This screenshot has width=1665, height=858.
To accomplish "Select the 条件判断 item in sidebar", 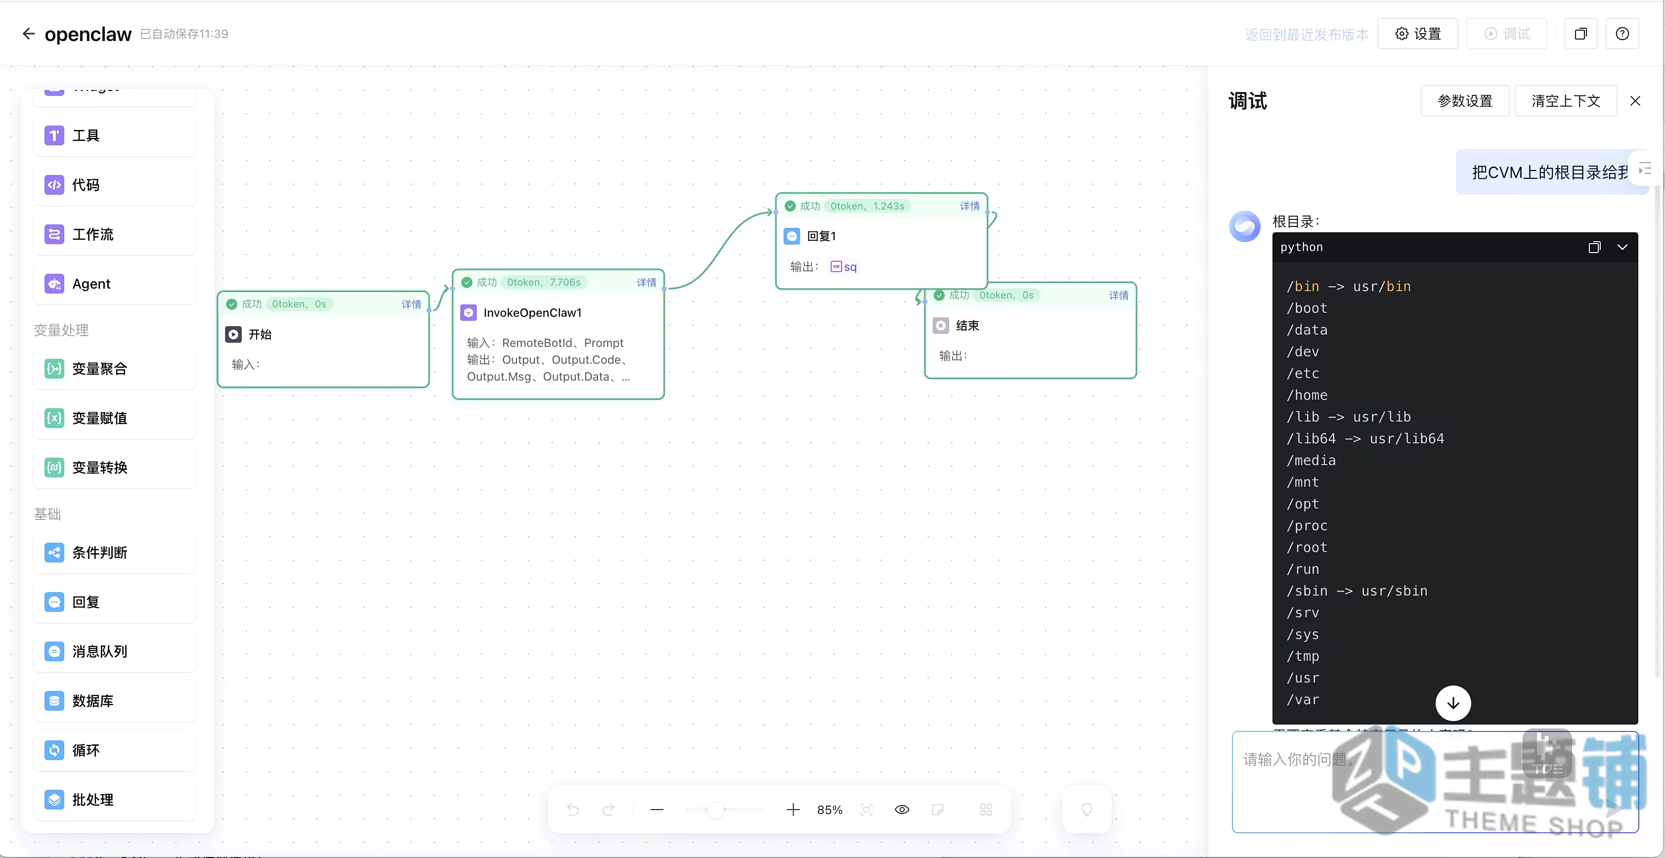I will click(x=114, y=553).
